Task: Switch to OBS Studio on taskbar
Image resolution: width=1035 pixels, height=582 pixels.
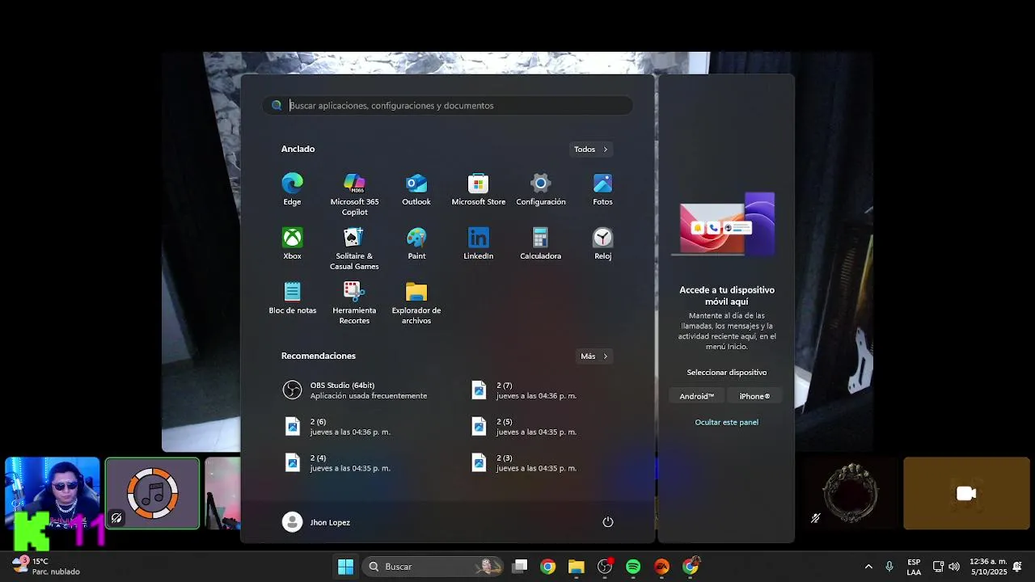Action: pos(605,567)
